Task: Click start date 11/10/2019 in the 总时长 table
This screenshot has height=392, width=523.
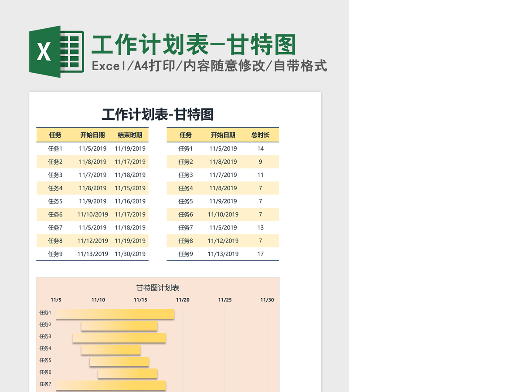Action: tap(223, 214)
